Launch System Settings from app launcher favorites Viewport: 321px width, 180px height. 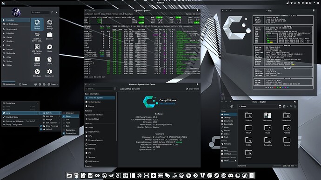(x=37, y=24)
